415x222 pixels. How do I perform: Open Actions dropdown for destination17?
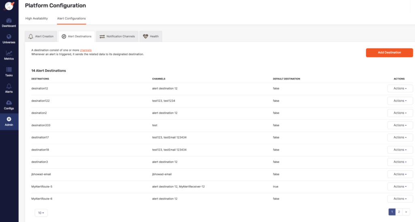(400, 137)
